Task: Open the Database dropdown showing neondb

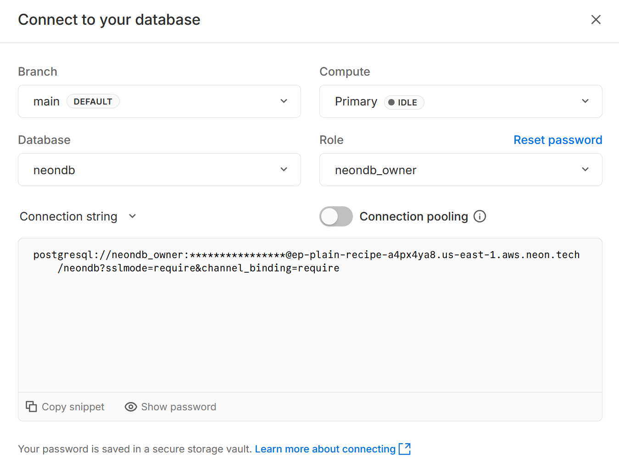Action: coord(159,170)
